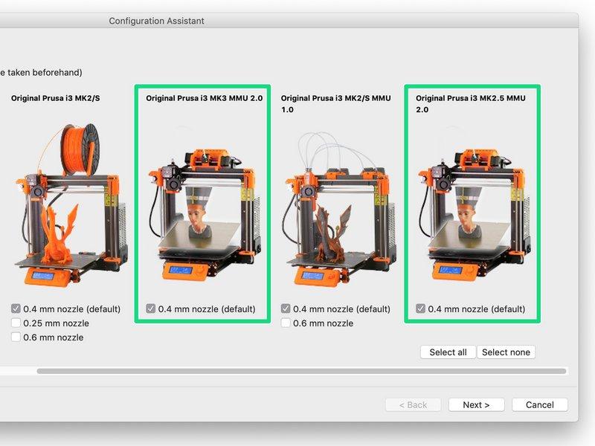Click the 'Original Prusa i3 MK2.5 MMU 2.0' title

click(471, 103)
